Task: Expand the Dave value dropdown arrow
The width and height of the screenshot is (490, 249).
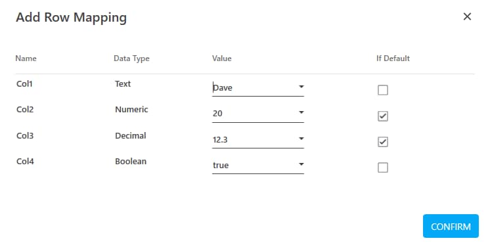Action: click(x=301, y=87)
